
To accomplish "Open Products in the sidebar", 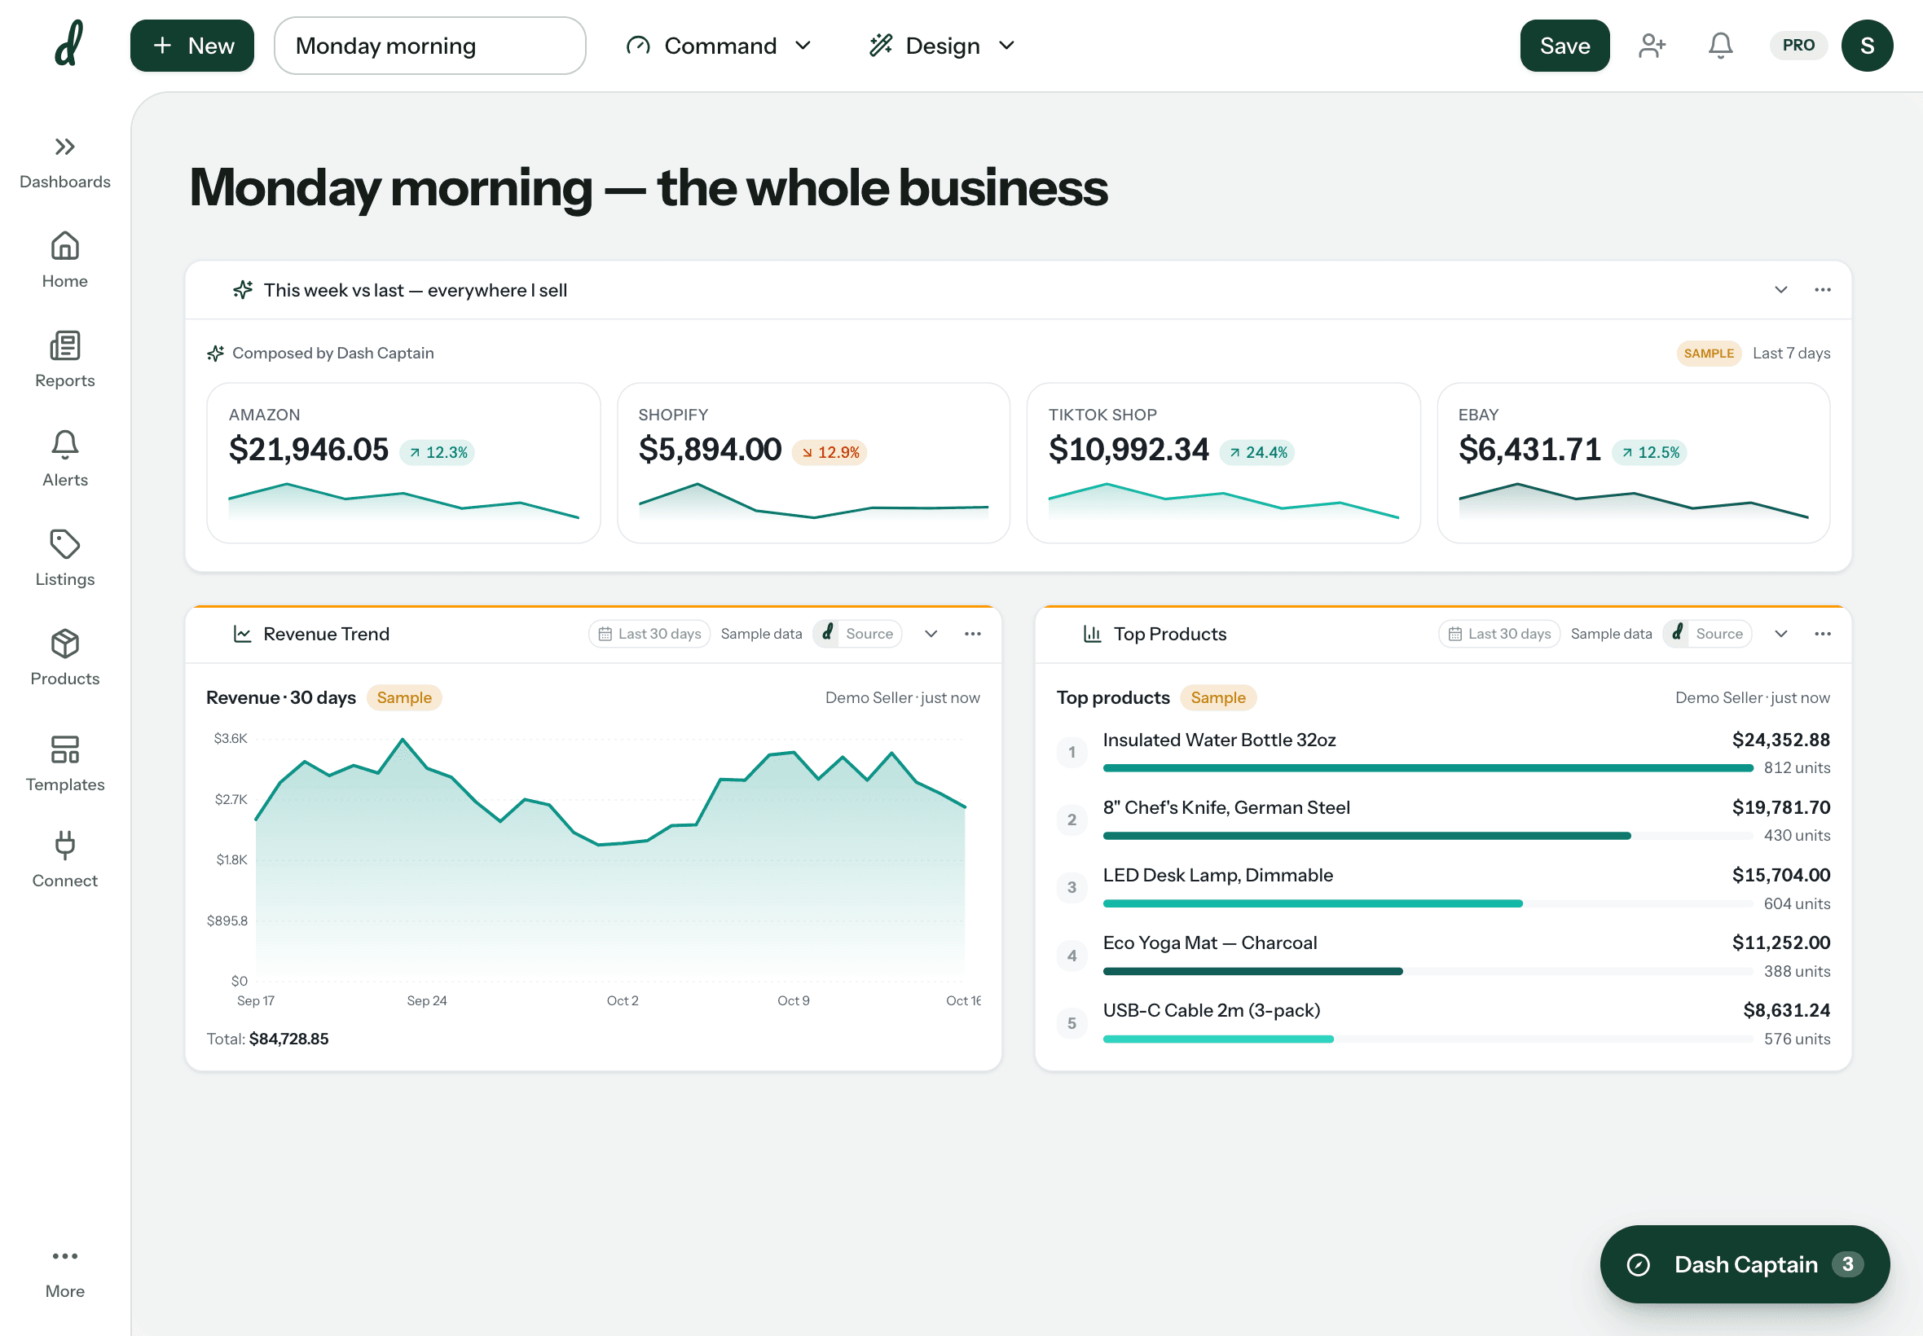I will [x=64, y=658].
